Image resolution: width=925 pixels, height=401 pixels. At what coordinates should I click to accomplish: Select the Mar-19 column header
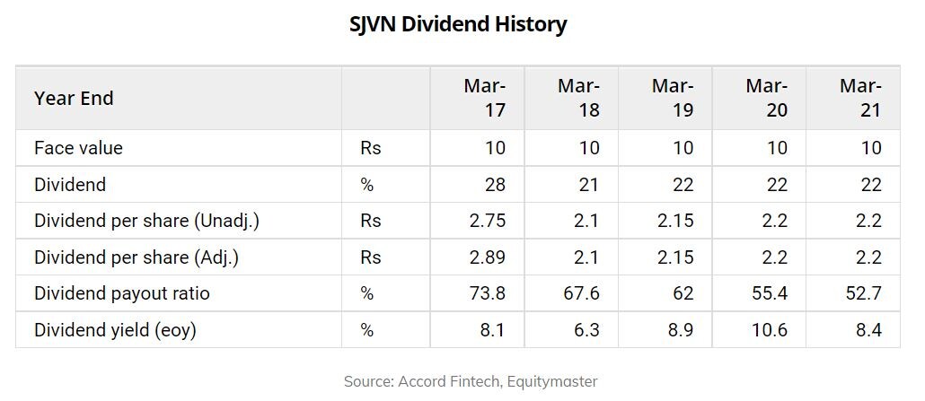[673, 99]
